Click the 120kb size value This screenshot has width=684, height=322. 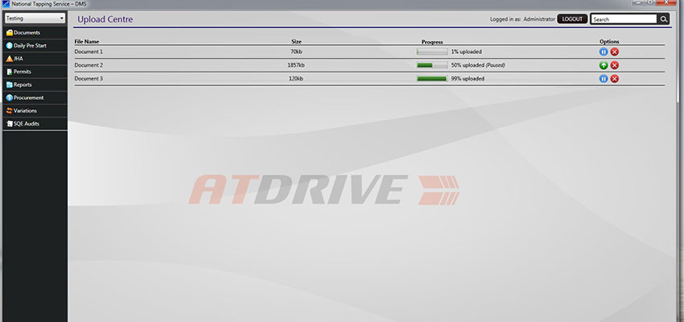coord(296,79)
